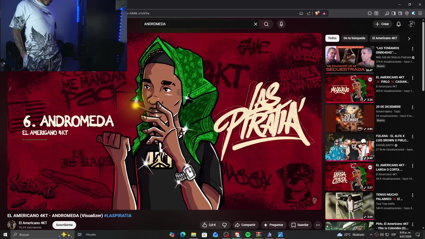Image resolution: width=425 pixels, height=239 pixels.
Task: Toggle the browser sidebar panel
Action: click(393, 13)
